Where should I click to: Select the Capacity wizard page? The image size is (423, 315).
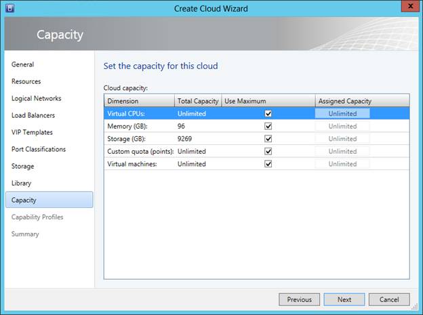[49, 200]
